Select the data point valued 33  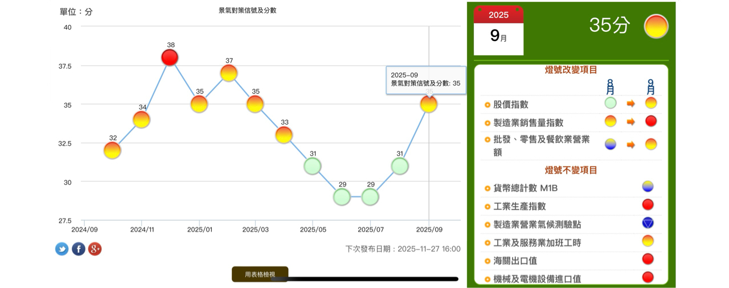tap(284, 135)
